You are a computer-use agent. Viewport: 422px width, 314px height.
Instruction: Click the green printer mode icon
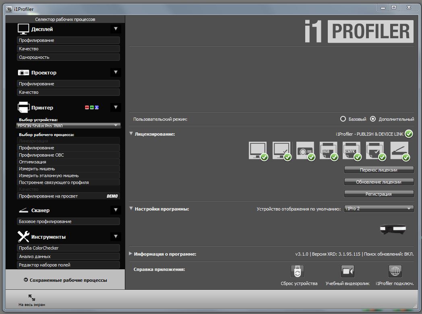point(92,107)
